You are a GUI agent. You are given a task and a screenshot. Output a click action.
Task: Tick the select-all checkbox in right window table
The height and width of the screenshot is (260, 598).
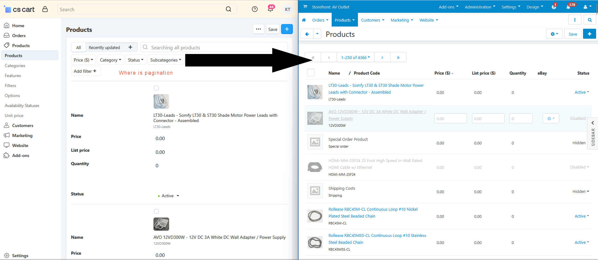(311, 73)
